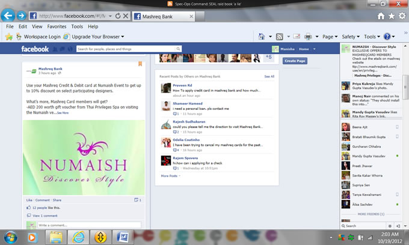The width and height of the screenshot is (409, 245).
Task: Refresh the page with the reload icon
Action: click(x=118, y=16)
